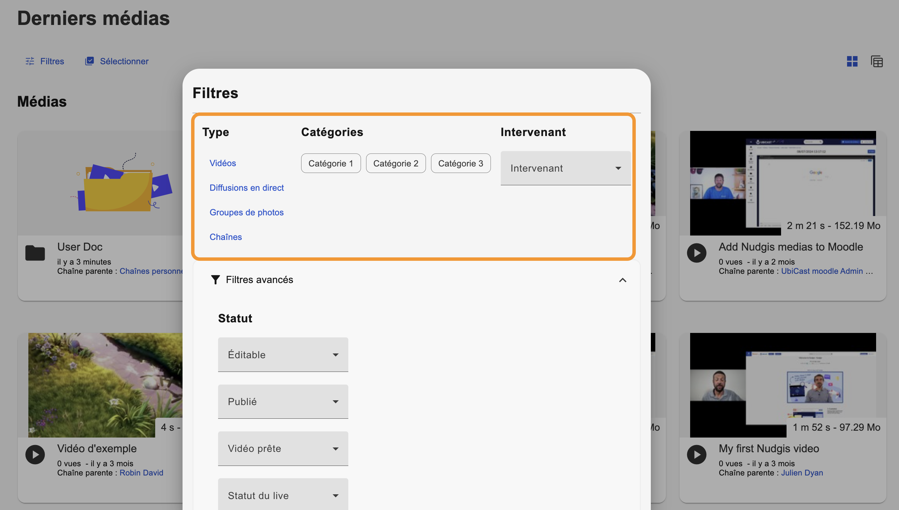Screen dimensions: 899x510
Task: Follow the Chaînes personnelles parent link
Action: 151,271
